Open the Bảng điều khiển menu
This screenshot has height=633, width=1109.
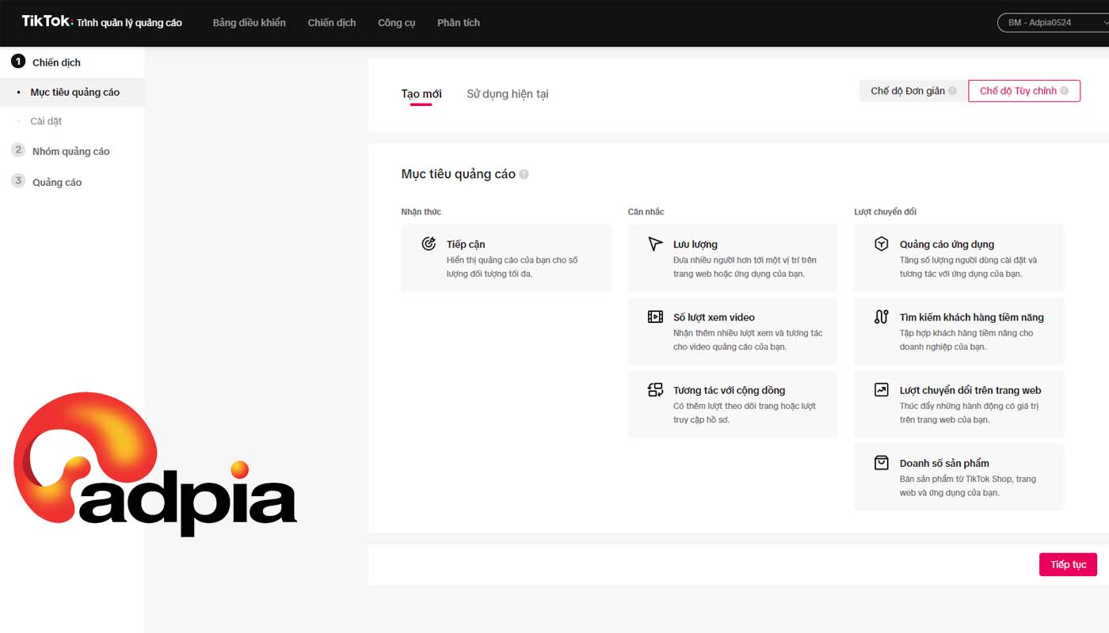[x=249, y=23]
